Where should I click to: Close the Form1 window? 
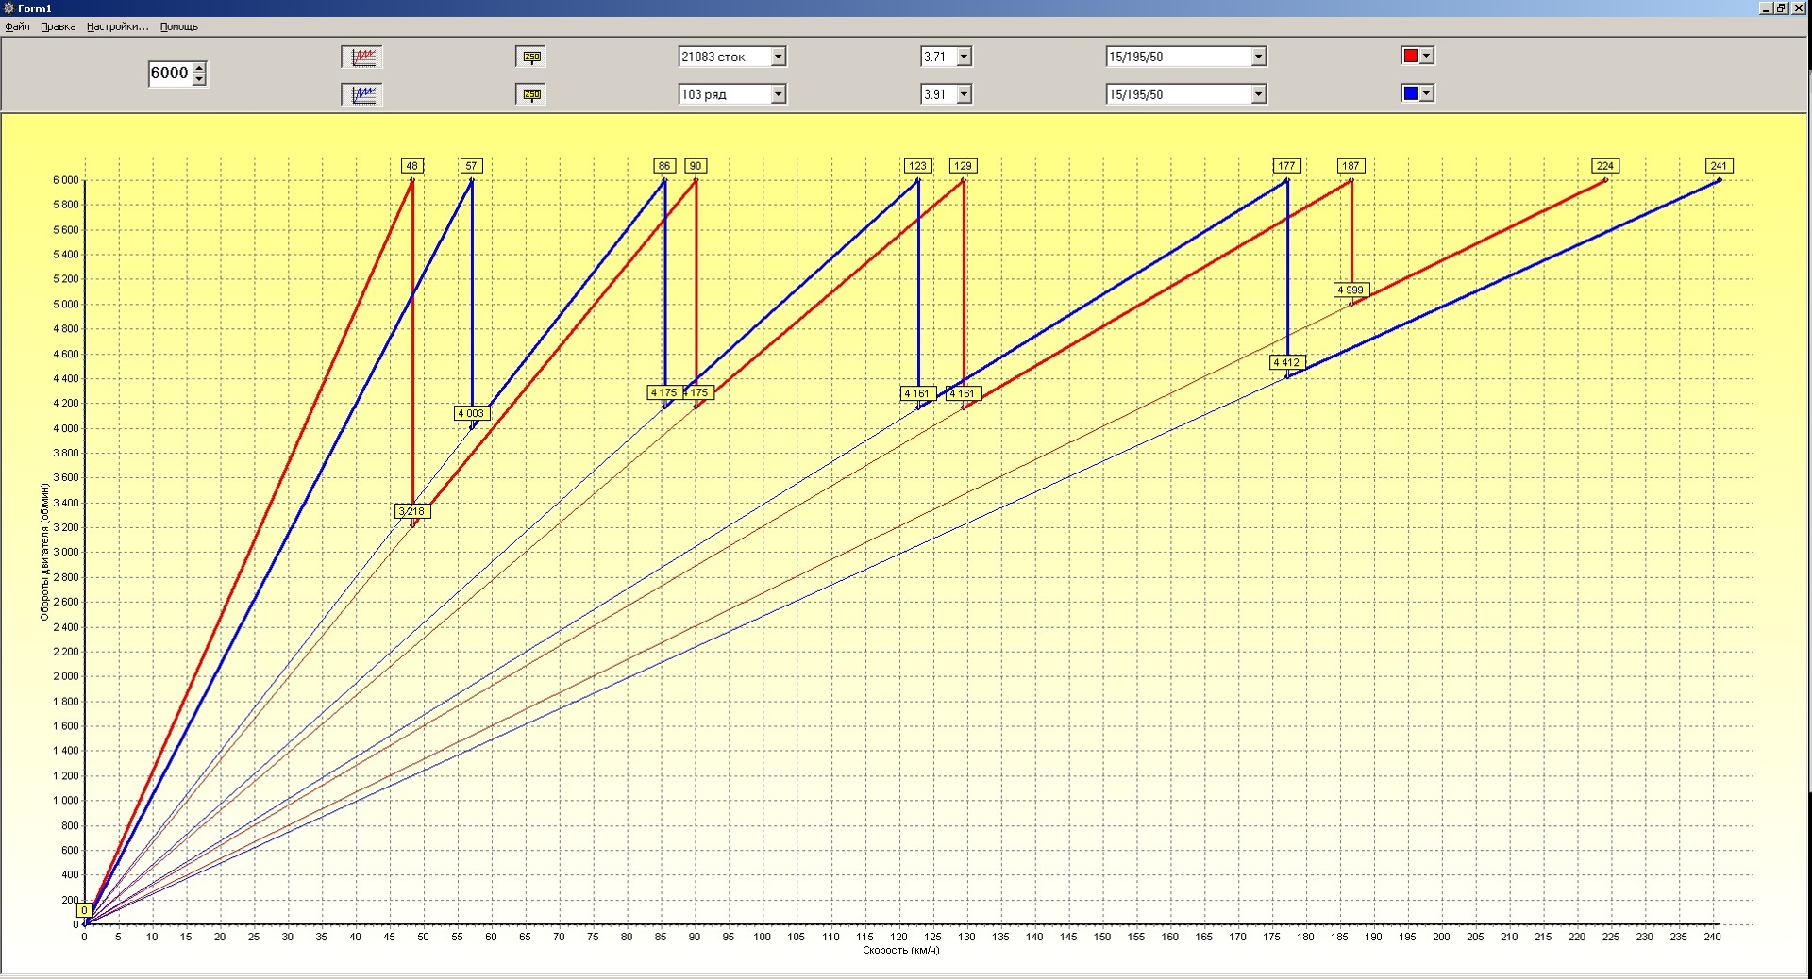coord(1799,8)
